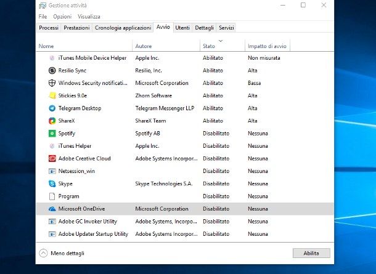Switch to the Servizi tab
Image resolution: width=376 pixels, height=274 pixels.
[x=226, y=28]
